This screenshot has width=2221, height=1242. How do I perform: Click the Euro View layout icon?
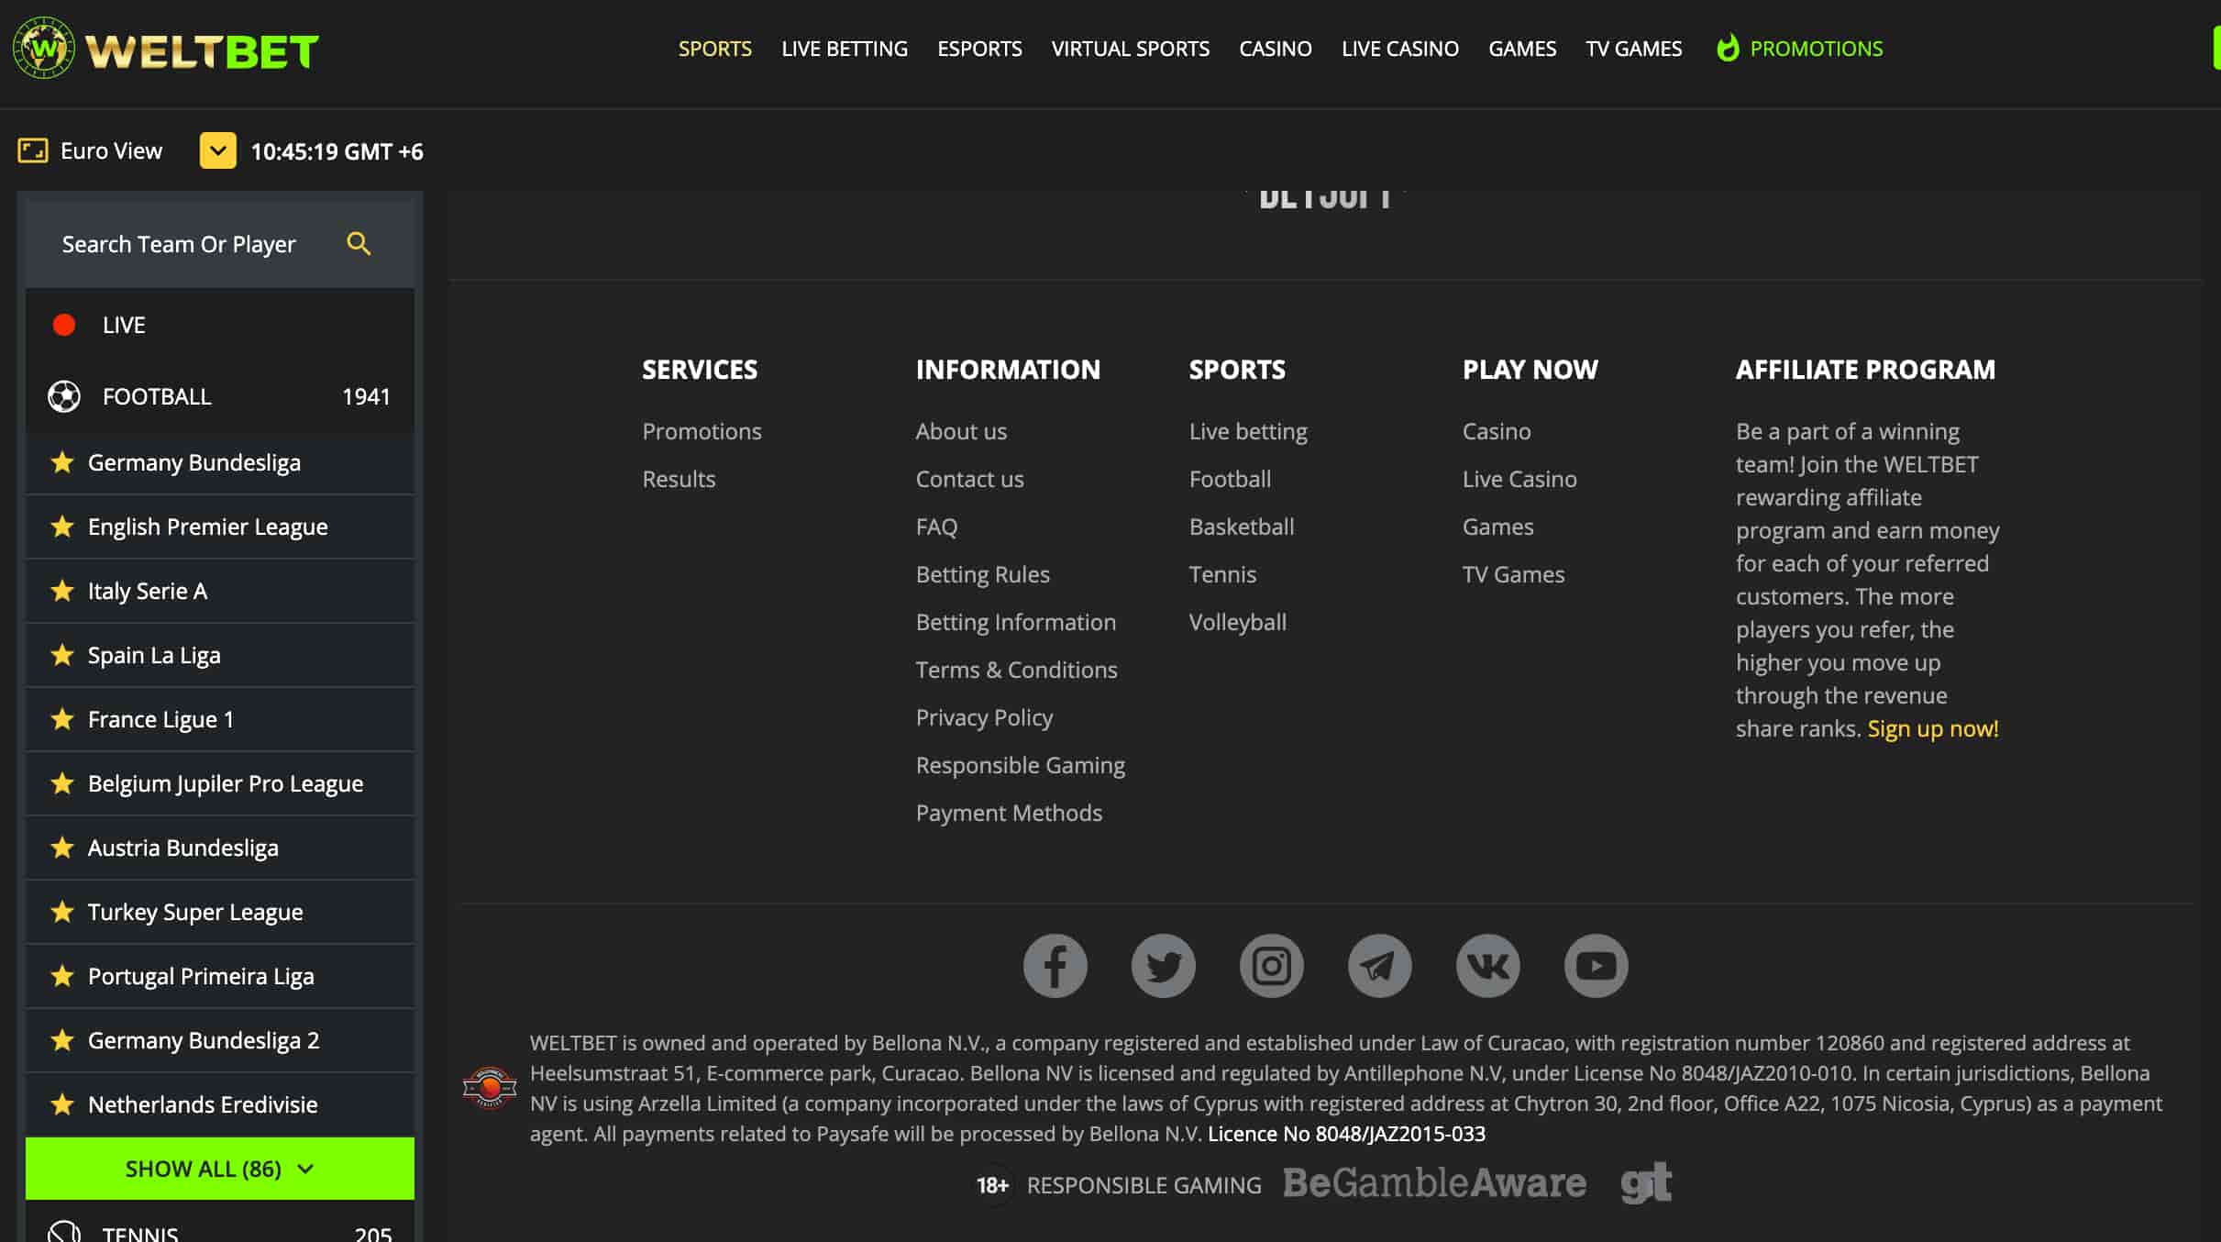point(33,150)
